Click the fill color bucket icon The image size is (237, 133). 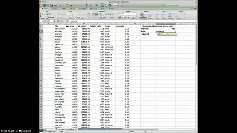pyautogui.click(x=77, y=18)
